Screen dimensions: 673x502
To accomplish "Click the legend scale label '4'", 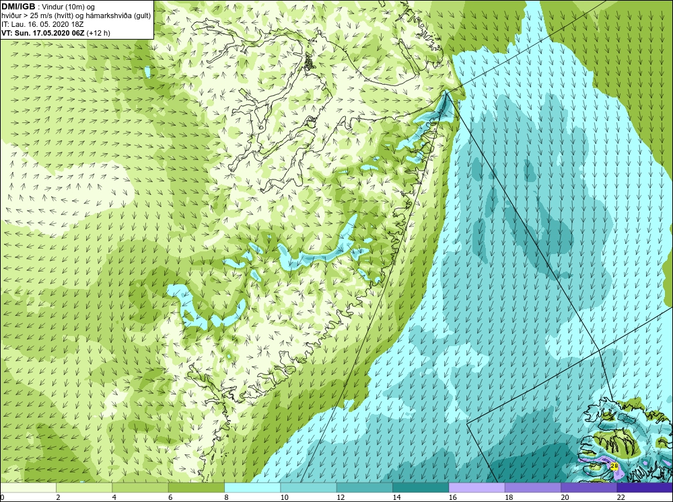I will 114,497.
